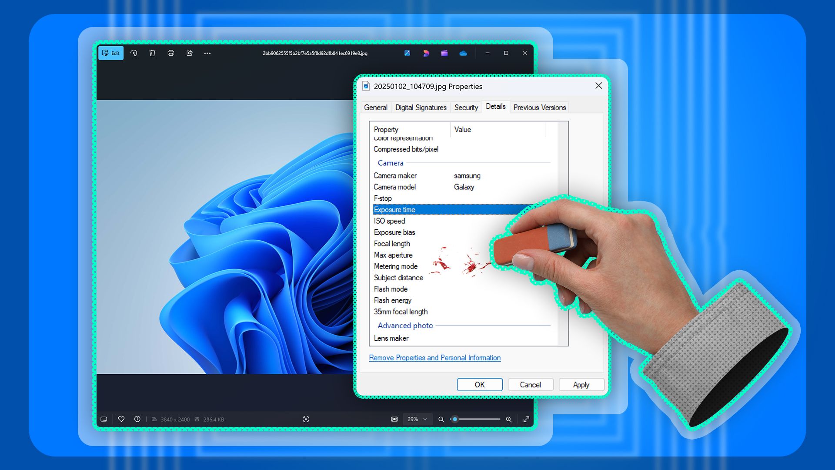Toggle fullscreen with the expand icon
The width and height of the screenshot is (835, 470).
tap(526, 419)
